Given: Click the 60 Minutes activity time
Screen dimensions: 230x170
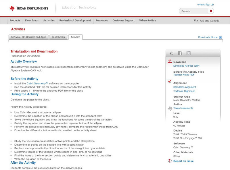Looking at the screenshot, I should [x=179, y=125].
